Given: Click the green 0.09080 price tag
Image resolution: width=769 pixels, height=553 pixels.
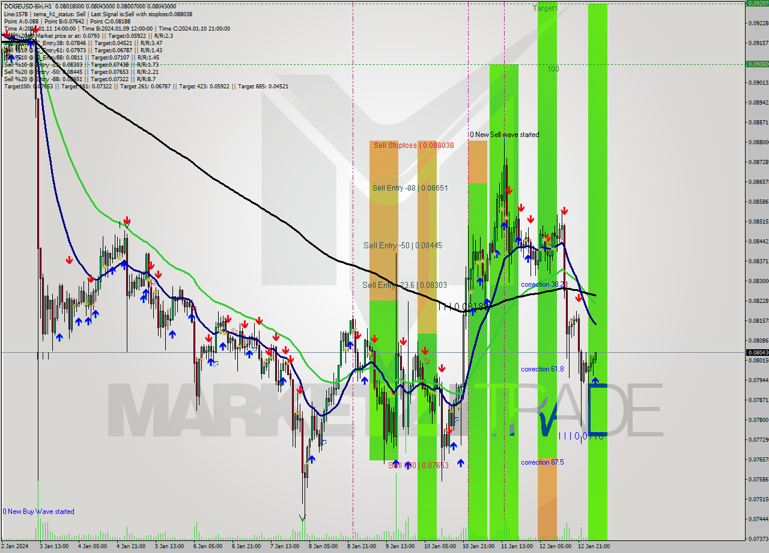Looking at the screenshot, I should [x=757, y=64].
